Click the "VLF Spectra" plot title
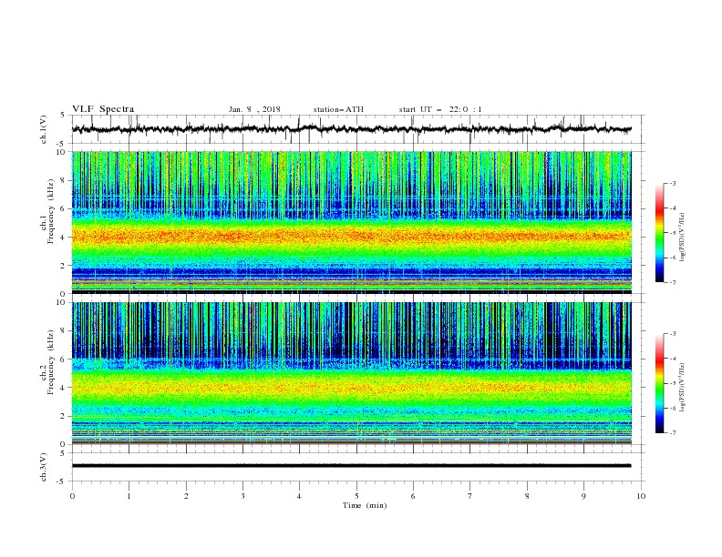 point(103,109)
